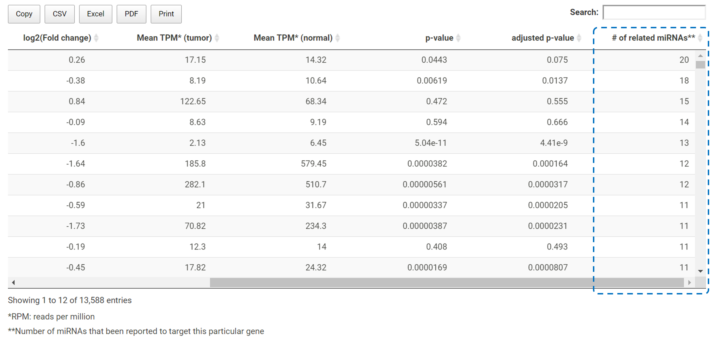This screenshot has width=714, height=338.
Task: Select the normal TPM cell 234.3
Action: point(316,226)
